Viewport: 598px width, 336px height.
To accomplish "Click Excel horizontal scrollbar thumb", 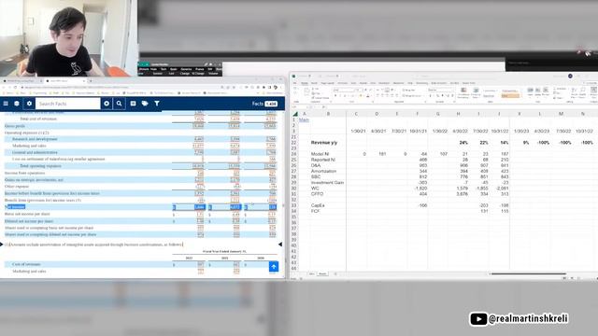I will [x=528, y=273].
